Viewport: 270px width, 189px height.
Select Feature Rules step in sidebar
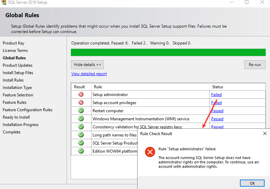15,102
